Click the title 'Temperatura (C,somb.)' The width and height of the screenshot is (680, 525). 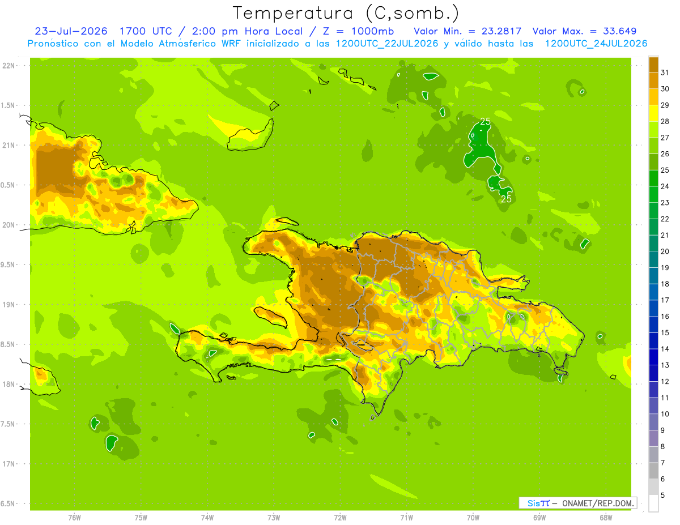(x=346, y=13)
